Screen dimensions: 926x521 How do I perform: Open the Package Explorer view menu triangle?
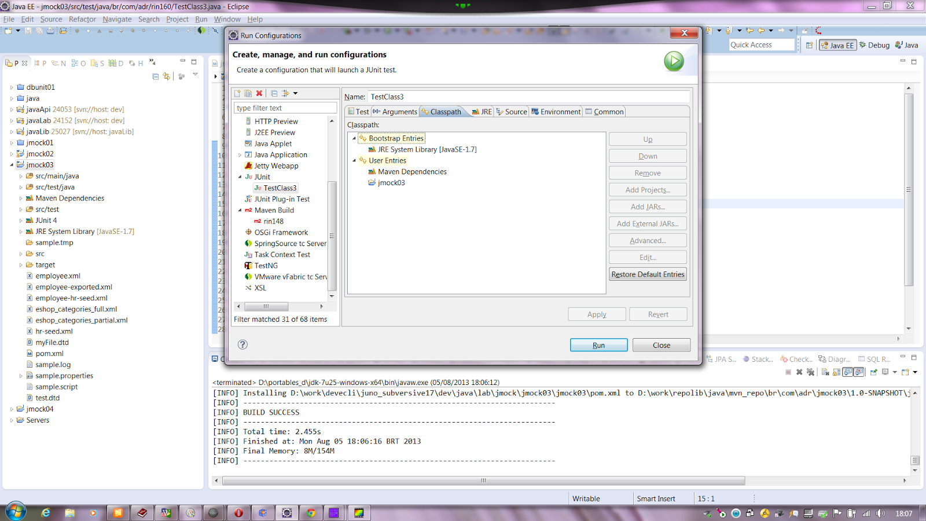[x=196, y=75]
